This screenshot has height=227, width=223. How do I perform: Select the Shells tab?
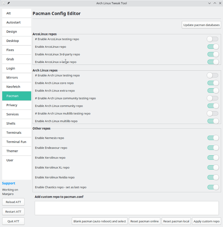point(16,124)
